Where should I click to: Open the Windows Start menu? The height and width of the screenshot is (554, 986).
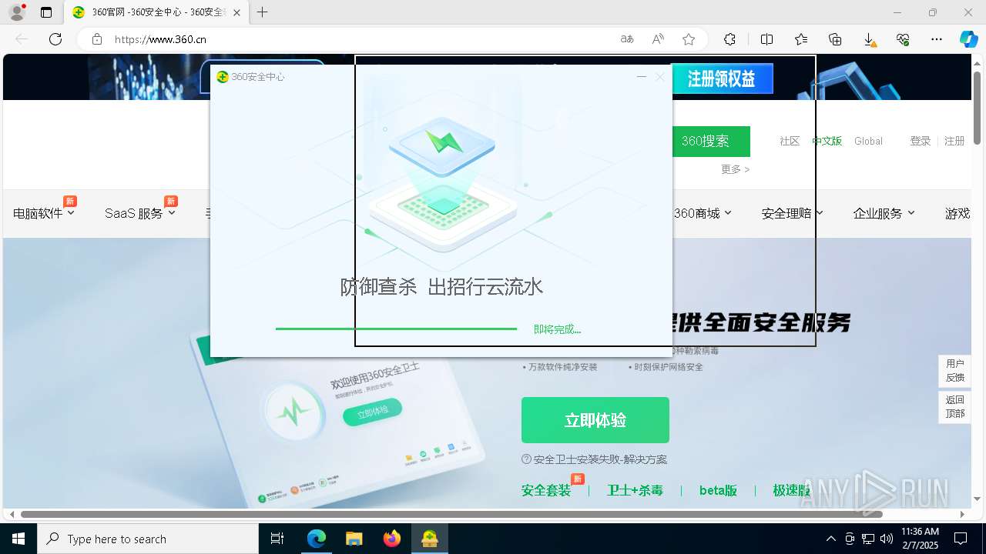tap(18, 539)
